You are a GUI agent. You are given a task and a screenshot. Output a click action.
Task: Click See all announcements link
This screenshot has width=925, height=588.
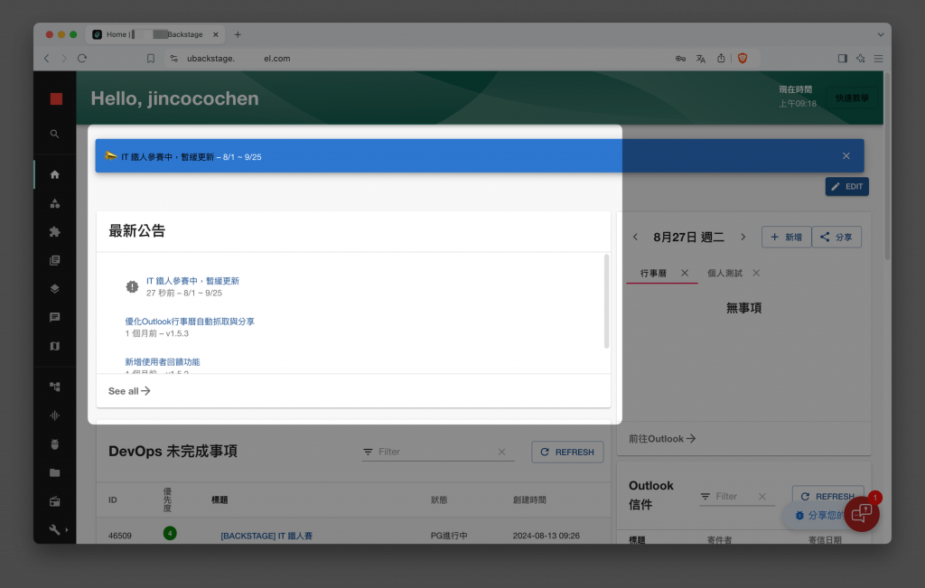coord(129,391)
